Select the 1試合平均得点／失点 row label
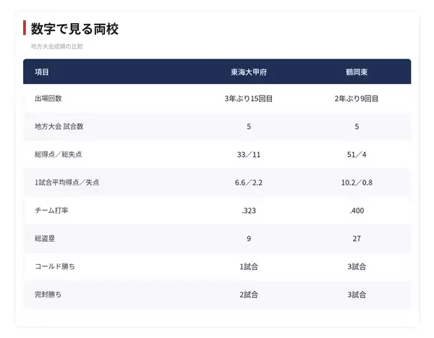434x338 pixels. tap(67, 182)
